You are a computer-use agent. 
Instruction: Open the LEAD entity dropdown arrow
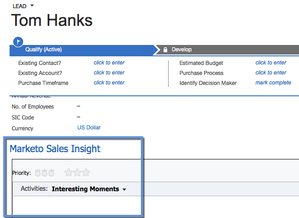(32, 5)
